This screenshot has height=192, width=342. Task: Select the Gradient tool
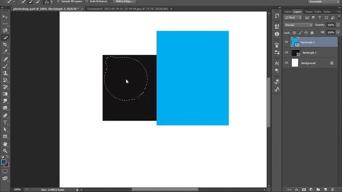(x=5, y=94)
